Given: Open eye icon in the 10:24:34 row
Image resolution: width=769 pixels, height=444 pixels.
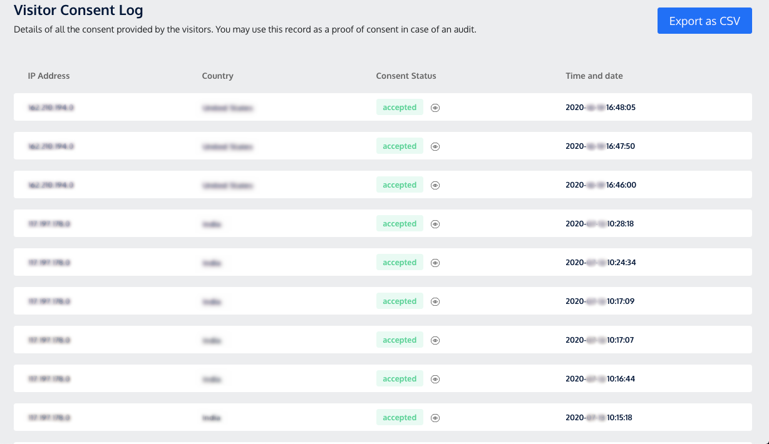Looking at the screenshot, I should (436, 263).
